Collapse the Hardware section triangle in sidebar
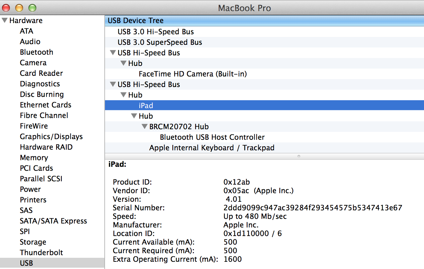The image size is (424, 269). click(x=5, y=20)
